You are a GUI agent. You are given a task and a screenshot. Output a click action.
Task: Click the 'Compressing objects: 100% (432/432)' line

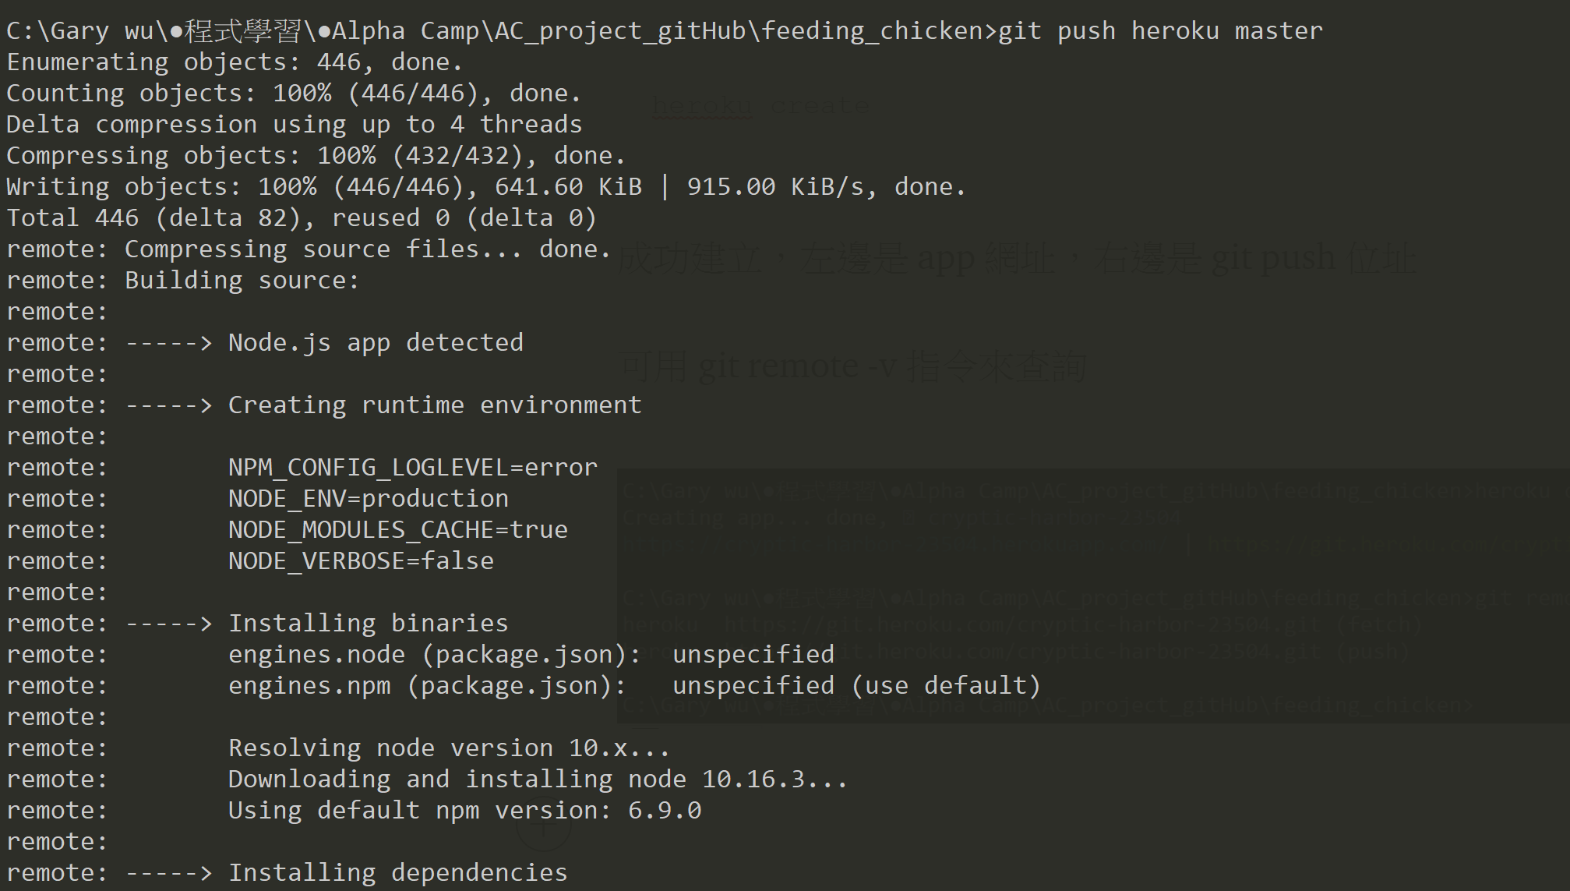pos(316,156)
